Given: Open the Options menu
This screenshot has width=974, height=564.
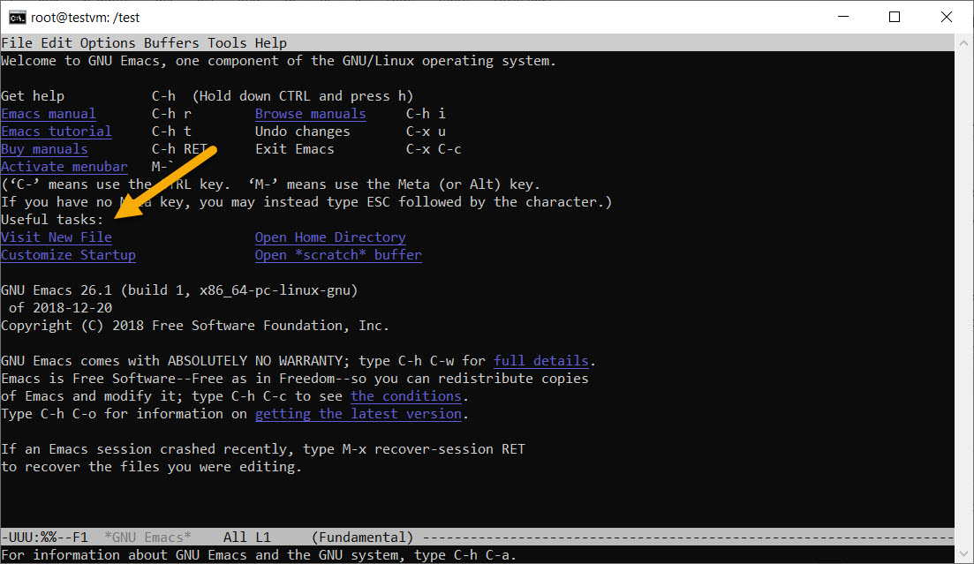Looking at the screenshot, I should tap(108, 43).
